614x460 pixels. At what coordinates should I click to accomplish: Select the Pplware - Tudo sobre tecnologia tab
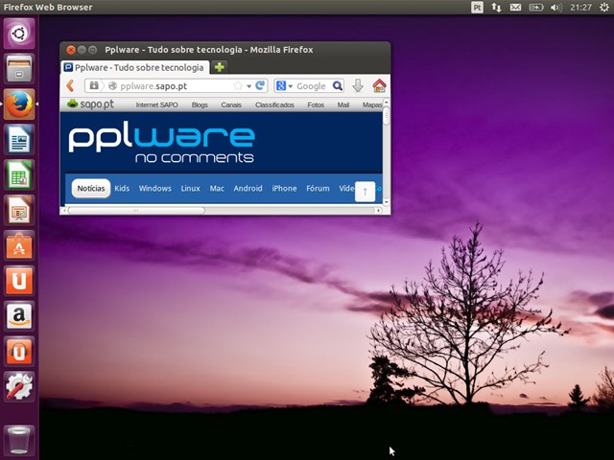click(x=135, y=67)
